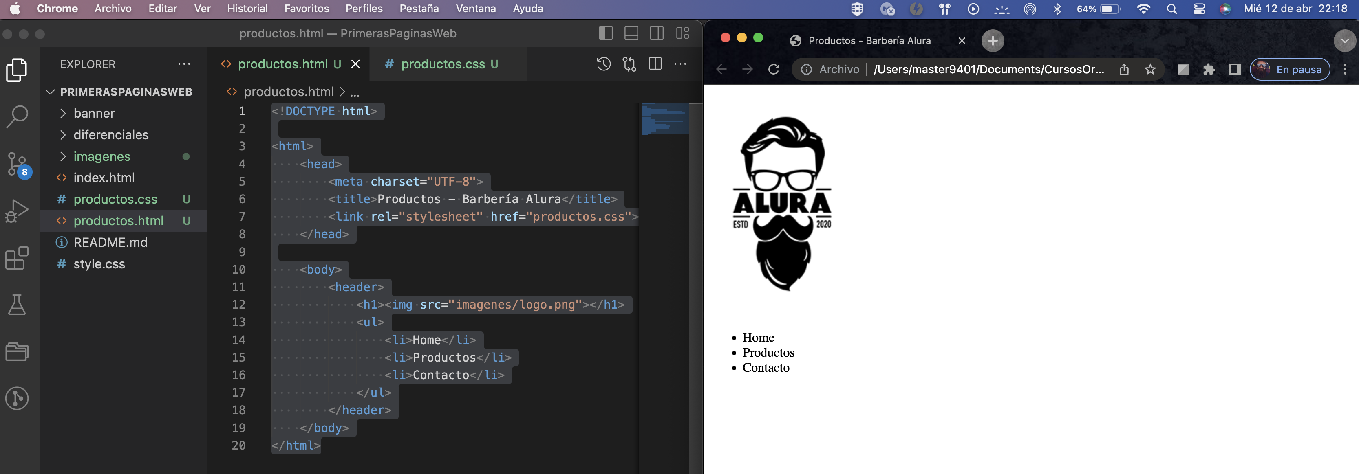The height and width of the screenshot is (474, 1359).
Task: Open the Git Graph view icon
Action: [17, 398]
